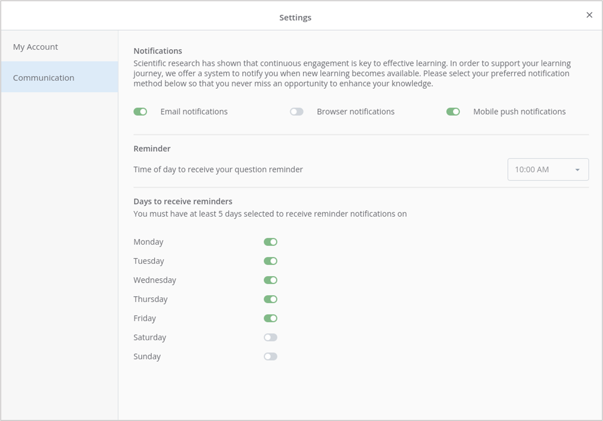Screen dimensions: 603x421
Task: Disable the Mobile push notifications switch
Action: click(453, 112)
